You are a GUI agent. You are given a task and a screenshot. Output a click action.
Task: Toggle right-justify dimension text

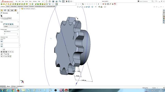click(x=6, y=52)
